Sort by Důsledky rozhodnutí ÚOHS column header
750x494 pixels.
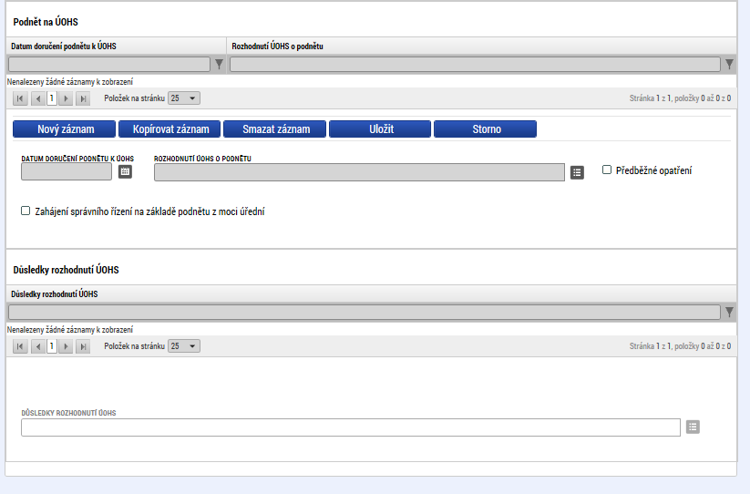click(x=55, y=294)
